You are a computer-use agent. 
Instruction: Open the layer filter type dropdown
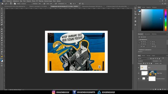point(143,58)
